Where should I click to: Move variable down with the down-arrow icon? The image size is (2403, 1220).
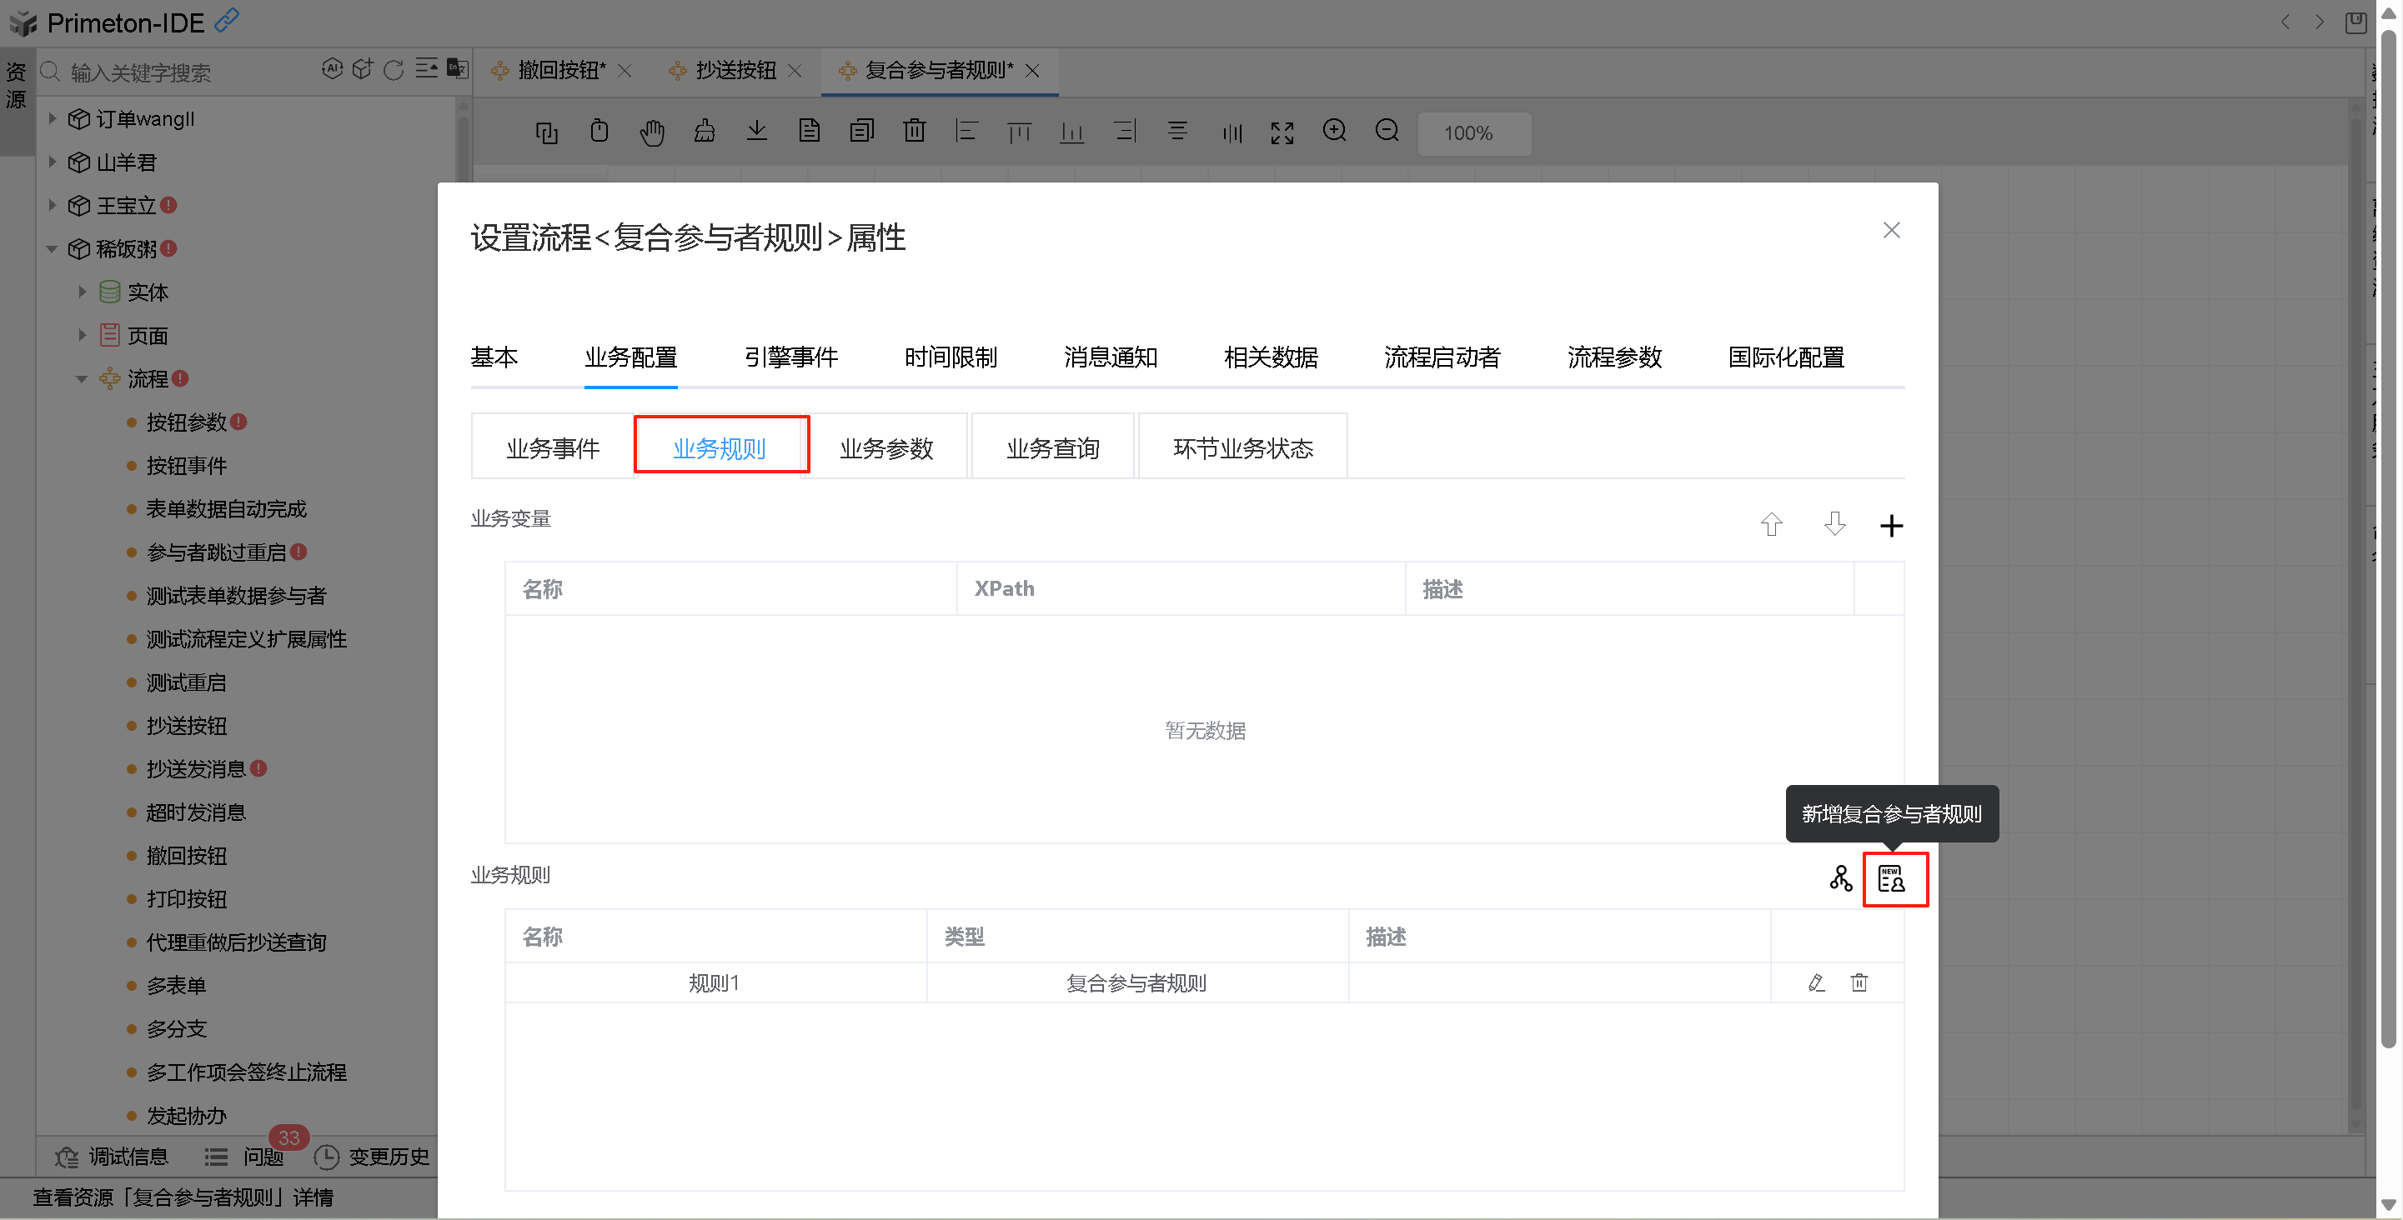[x=1834, y=525]
